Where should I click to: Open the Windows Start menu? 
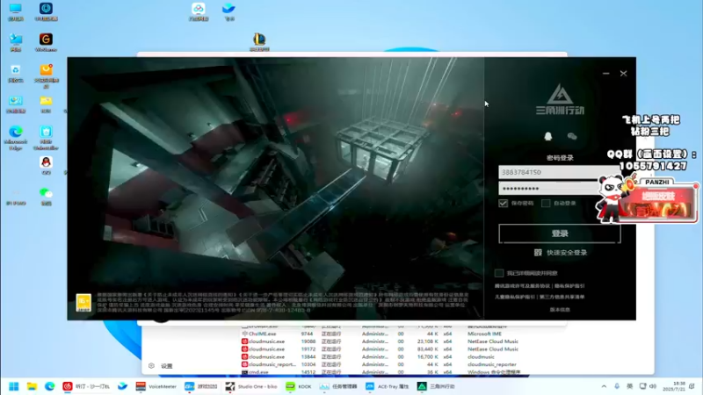pyautogui.click(x=14, y=386)
